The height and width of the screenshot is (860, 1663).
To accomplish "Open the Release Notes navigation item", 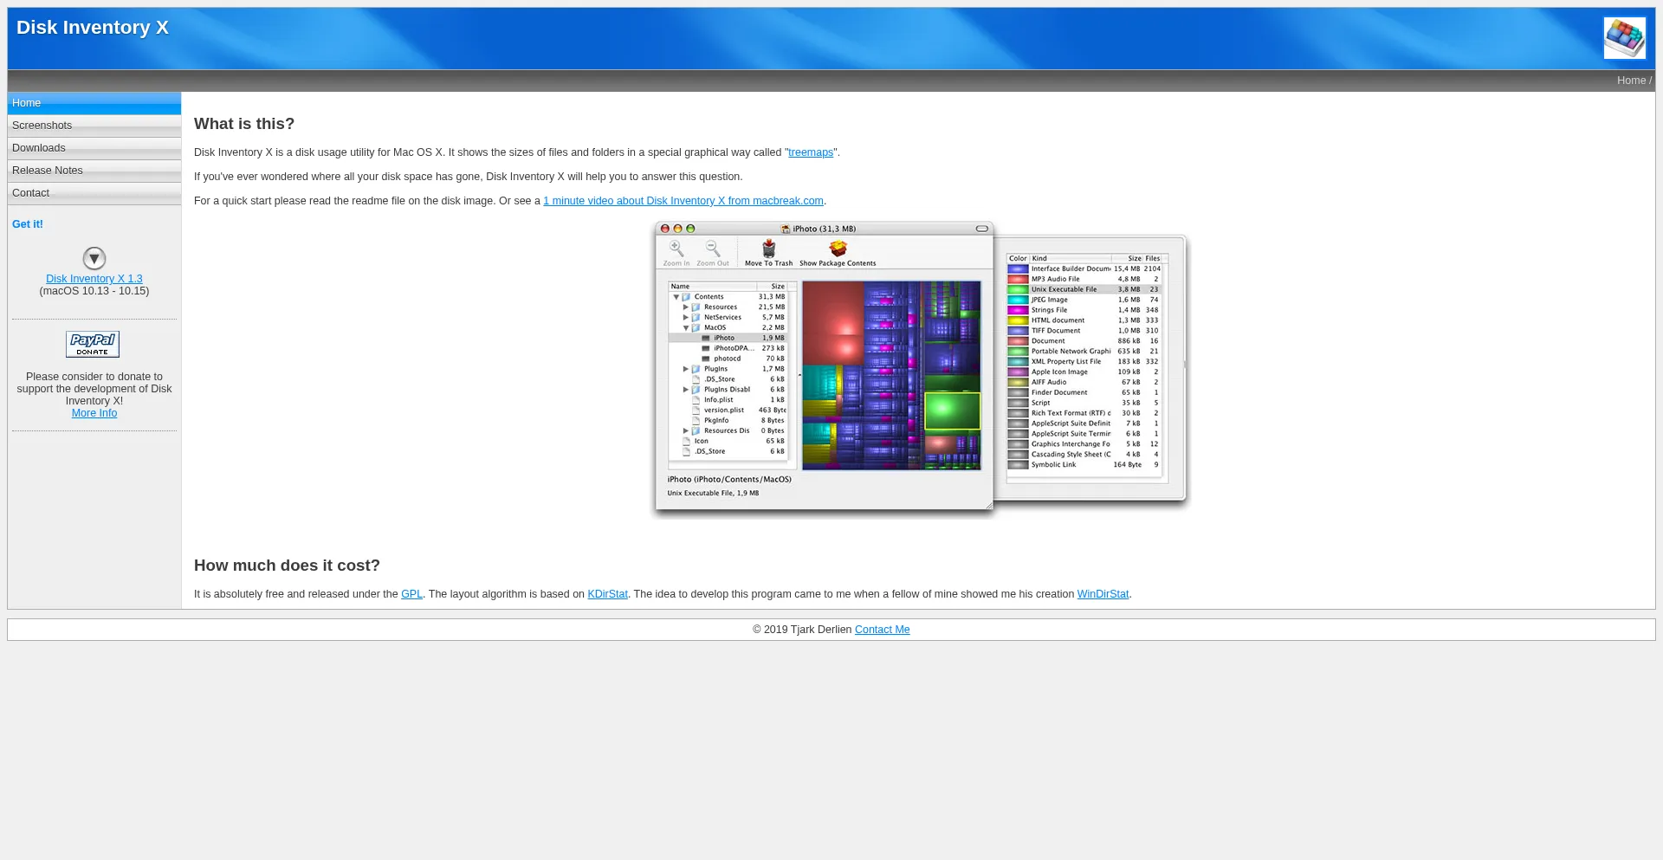I will (x=94, y=171).
